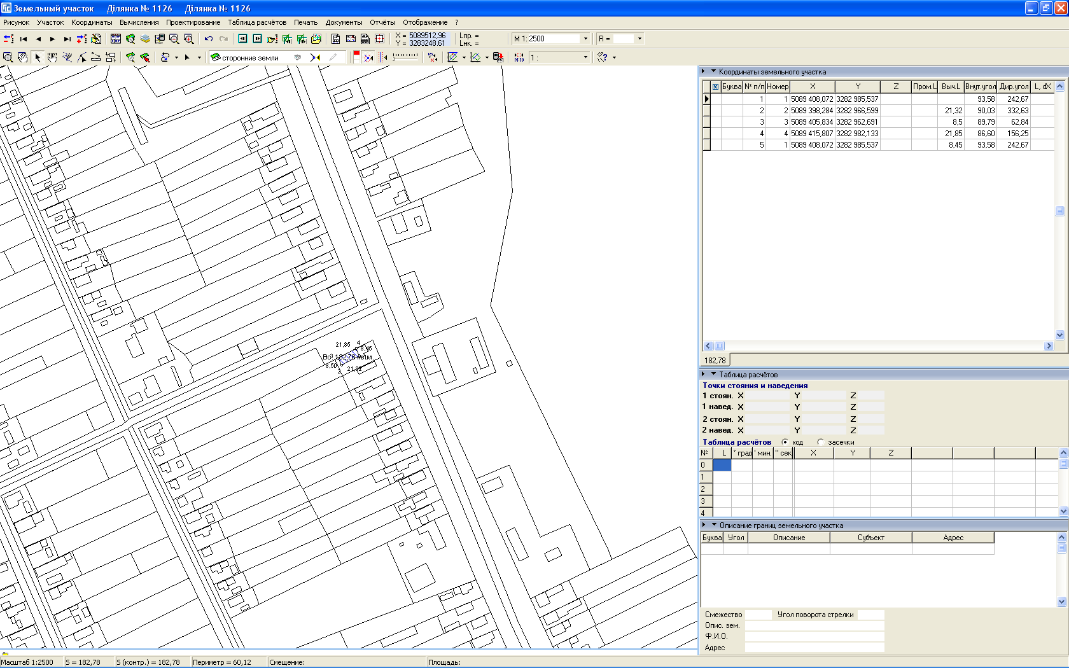The height and width of the screenshot is (668, 1069).
Task: Click the Undo arrow icon
Action: click(209, 39)
